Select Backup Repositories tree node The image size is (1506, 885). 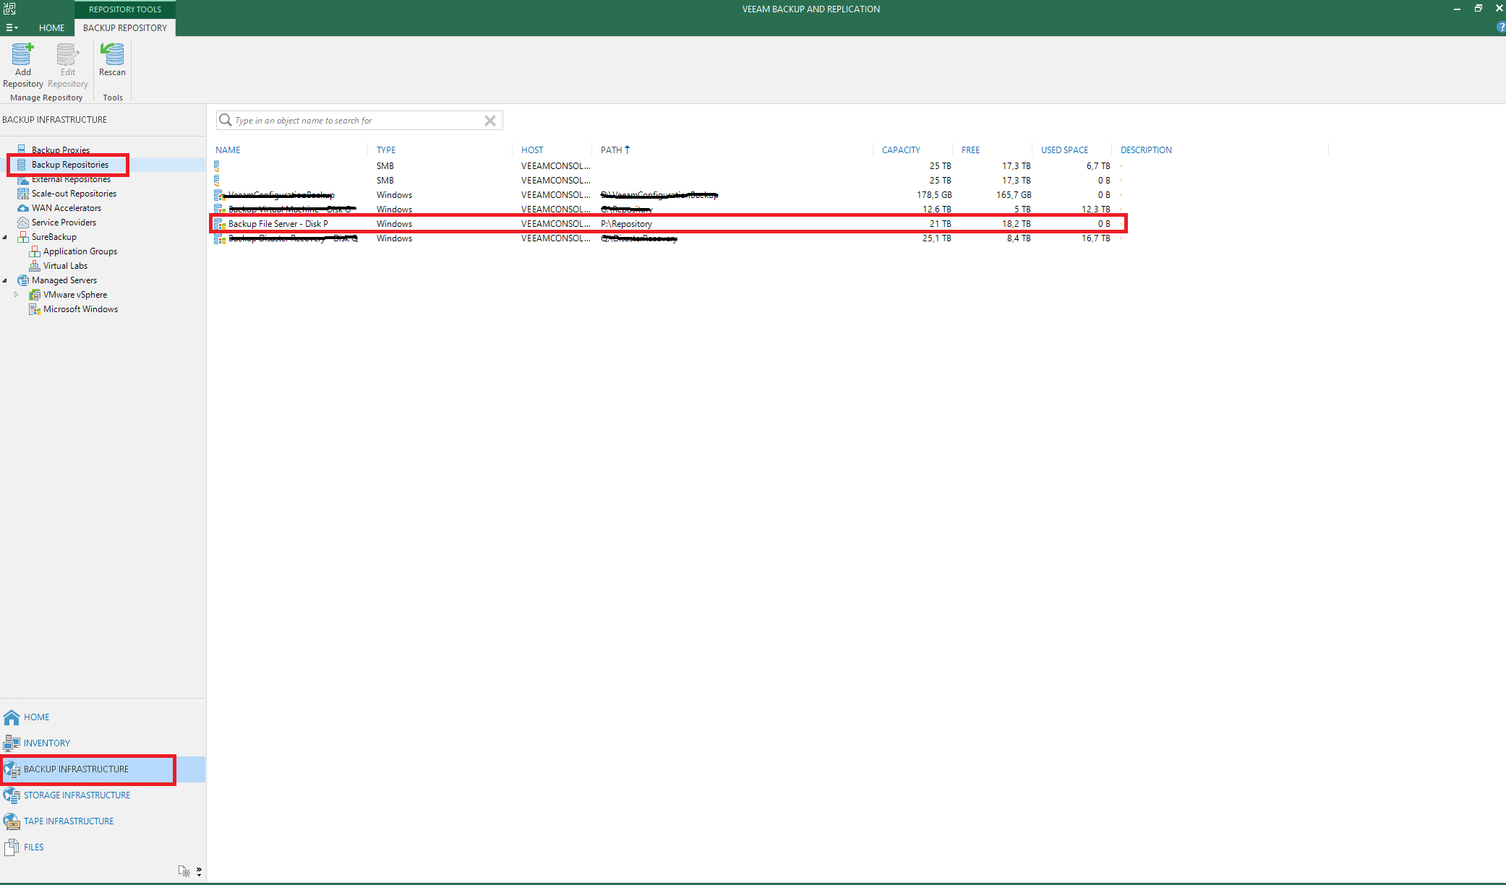click(x=70, y=165)
